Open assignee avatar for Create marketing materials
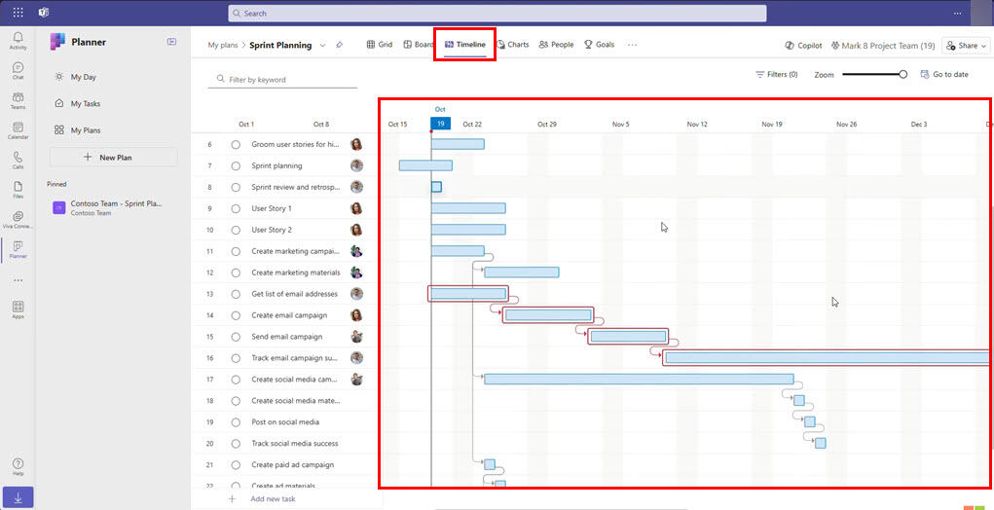The width and height of the screenshot is (994, 510). 357,273
